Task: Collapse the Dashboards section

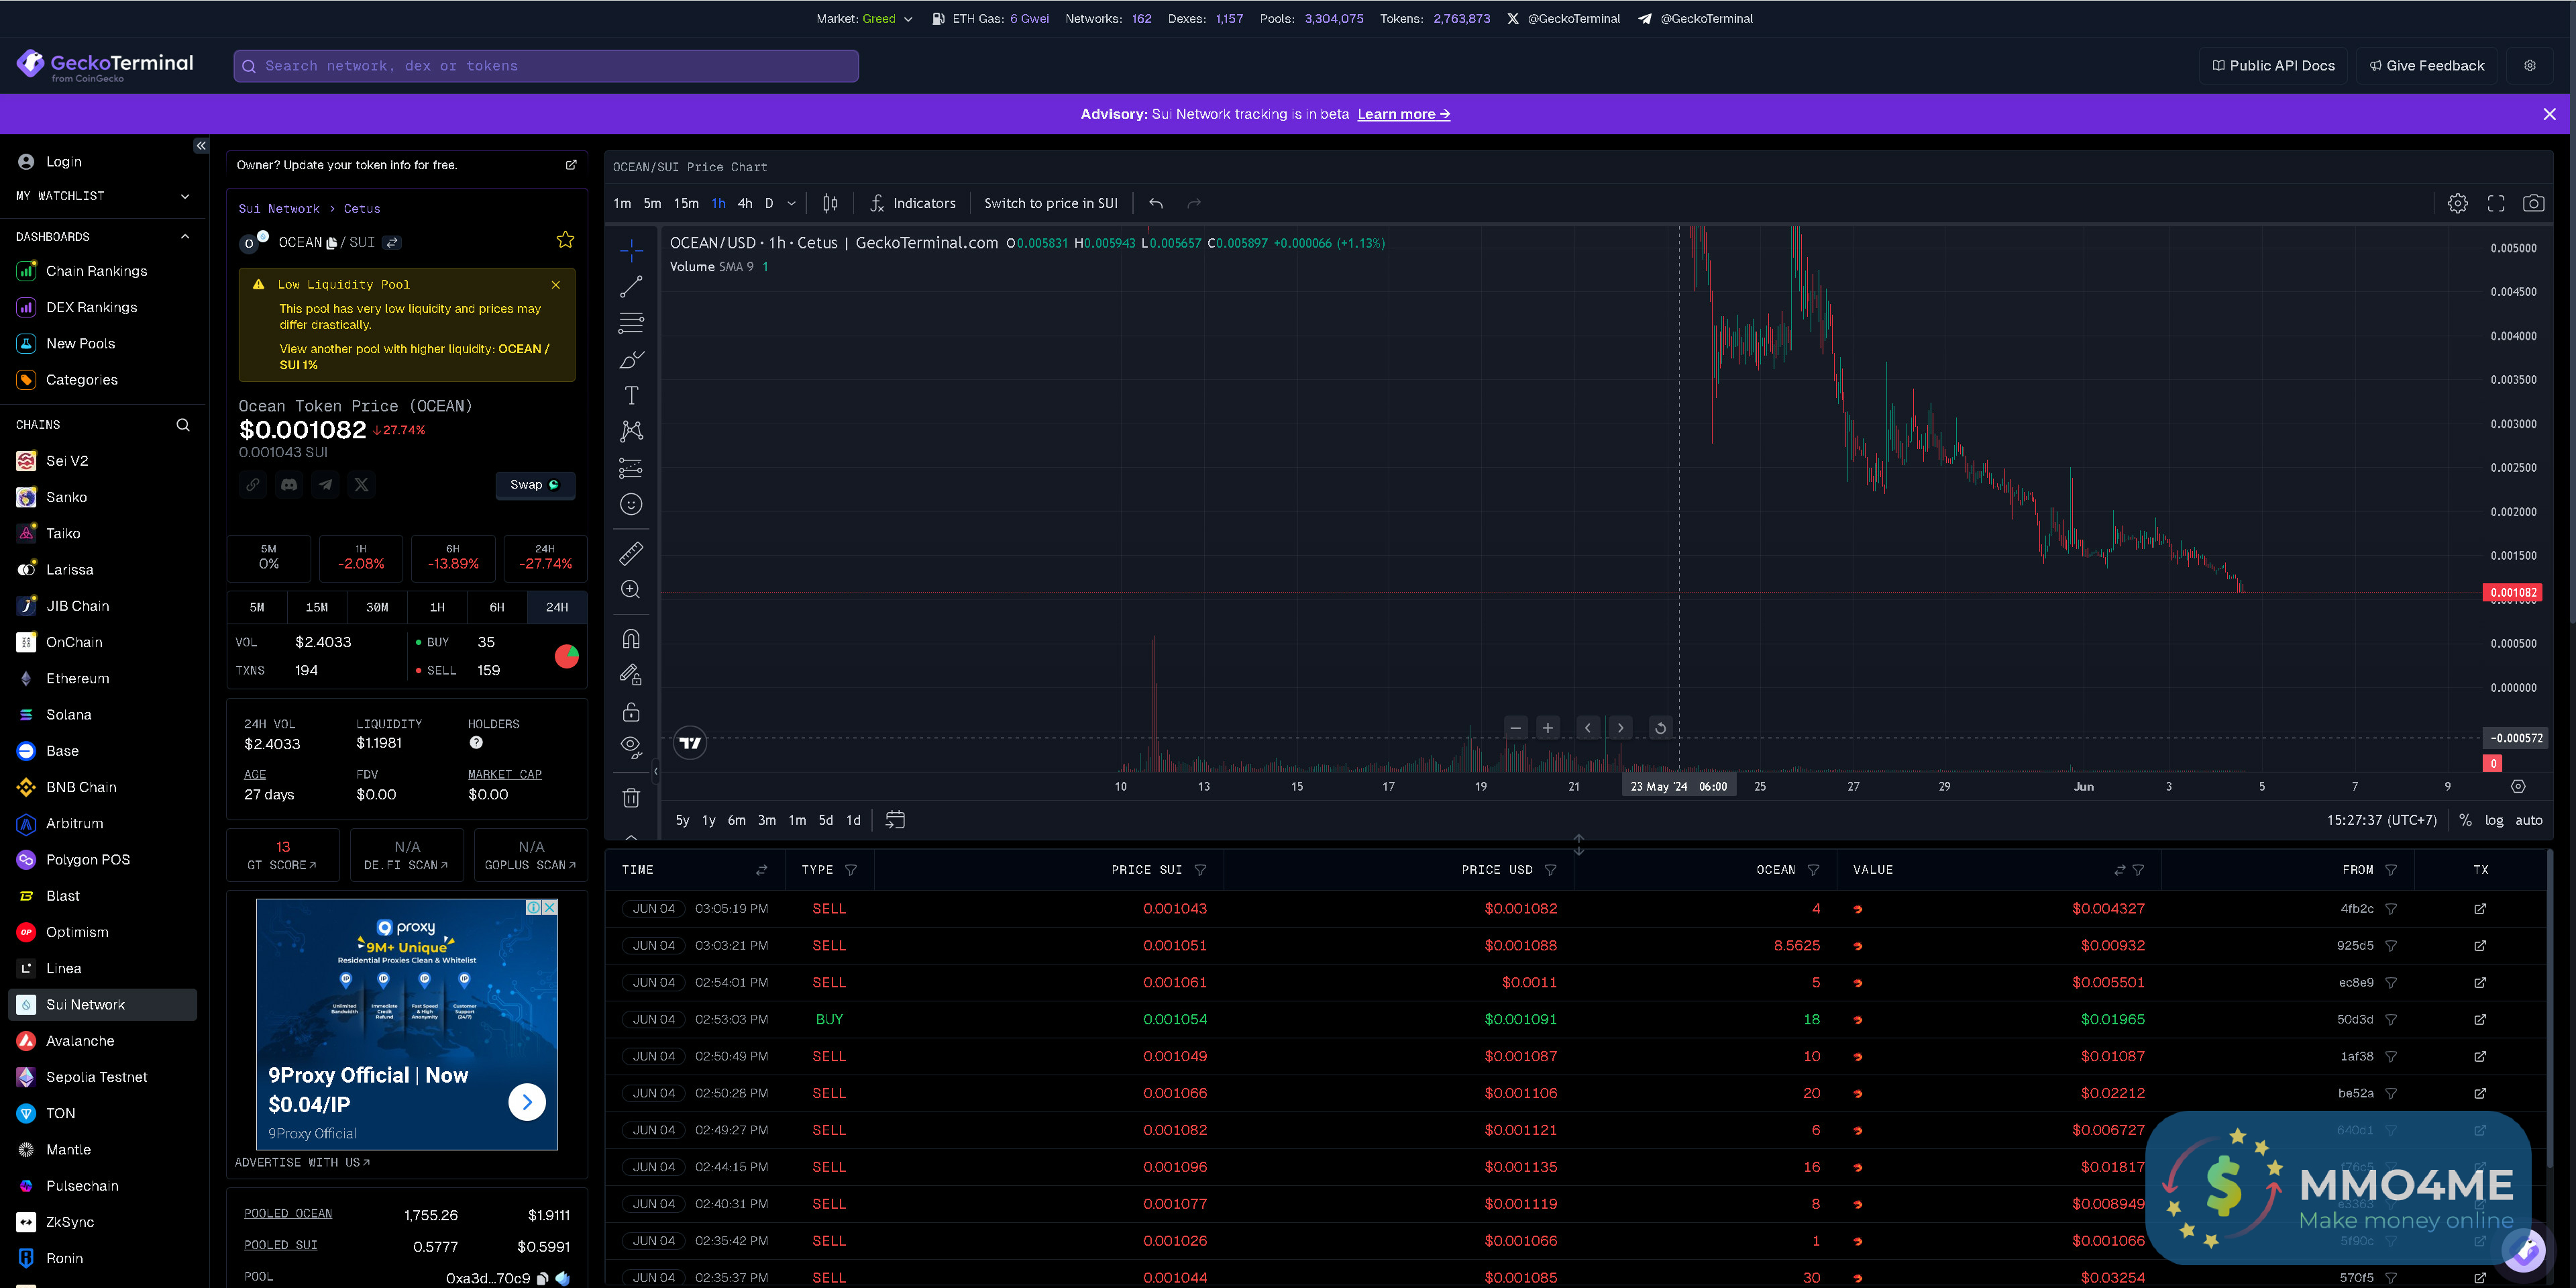Action: 185,237
